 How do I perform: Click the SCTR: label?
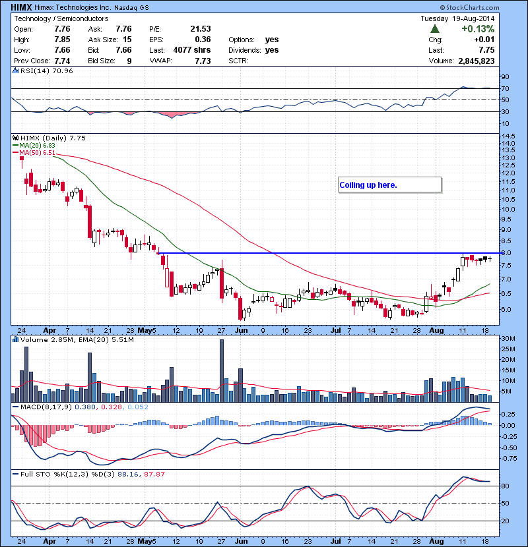click(238, 61)
